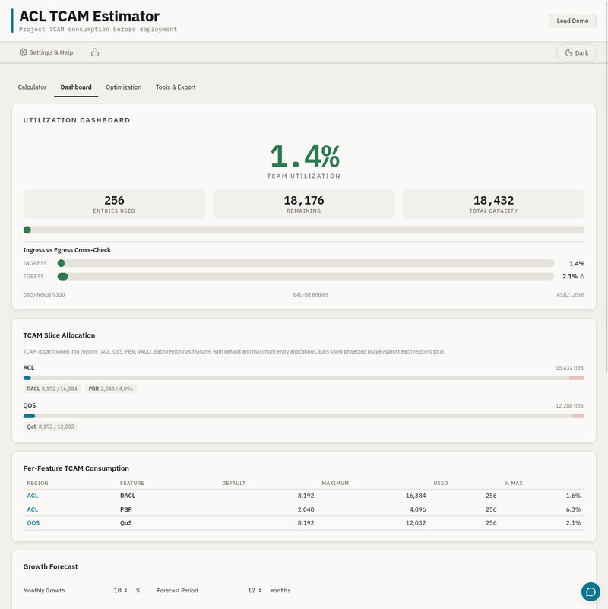Click the DEFAULT column header
Image resolution: width=608 pixels, height=609 pixels.
(234, 483)
